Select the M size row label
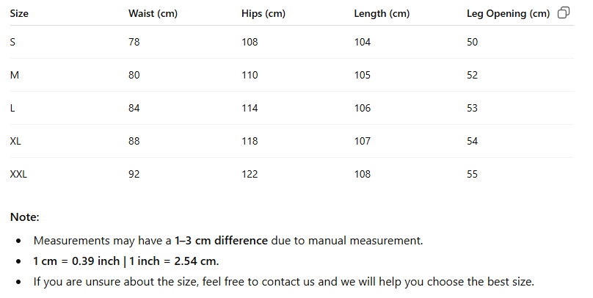The width and height of the screenshot is (593, 298). (15, 75)
